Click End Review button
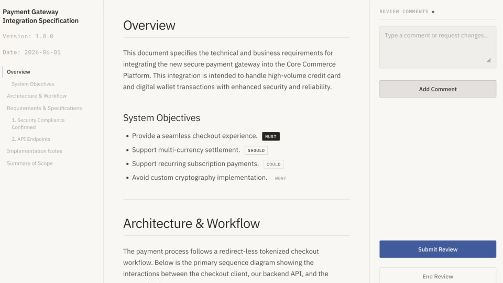This screenshot has height=283, width=503. 438,276
